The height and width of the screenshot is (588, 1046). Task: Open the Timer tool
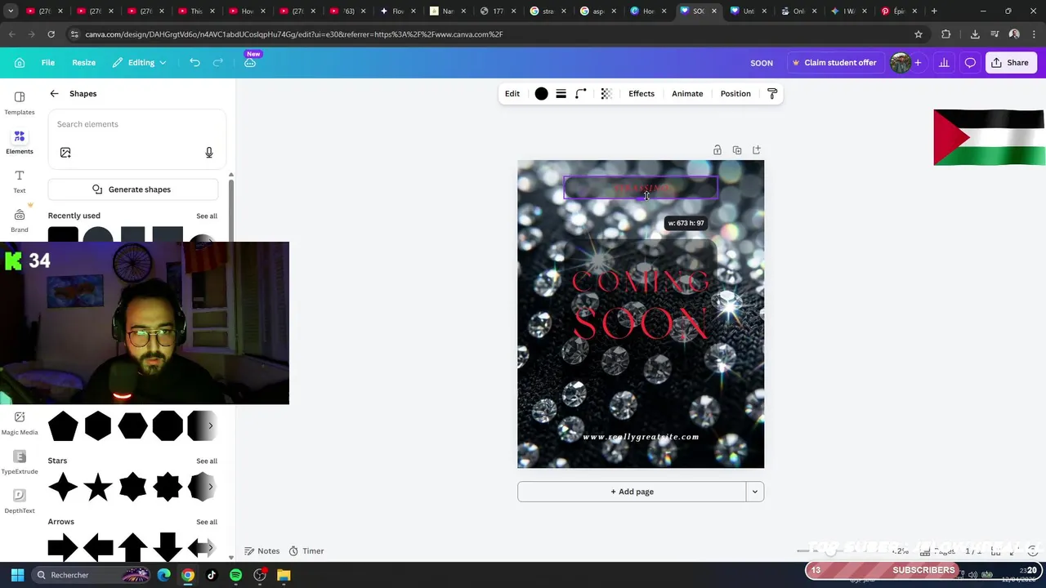tap(306, 551)
